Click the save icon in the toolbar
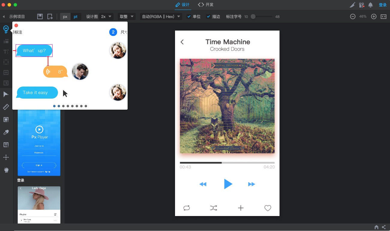The image size is (390, 231). 40,16
